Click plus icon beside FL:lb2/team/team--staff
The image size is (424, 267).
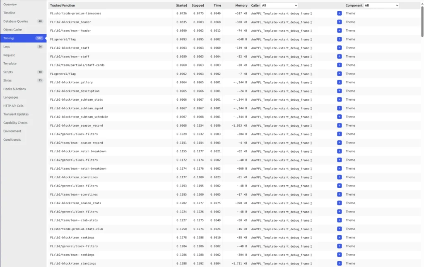coord(339,56)
